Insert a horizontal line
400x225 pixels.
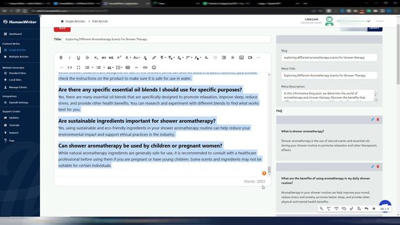tap(136, 67)
